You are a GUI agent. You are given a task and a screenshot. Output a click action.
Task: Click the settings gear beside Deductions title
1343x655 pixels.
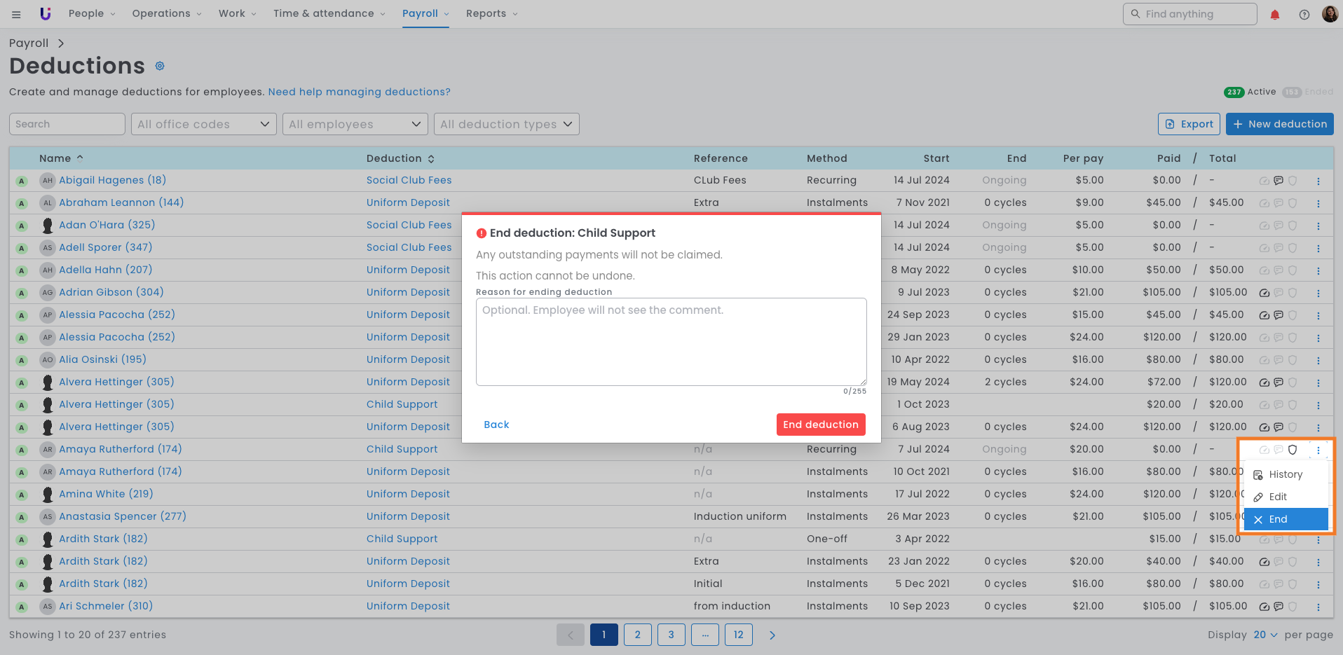tap(160, 66)
